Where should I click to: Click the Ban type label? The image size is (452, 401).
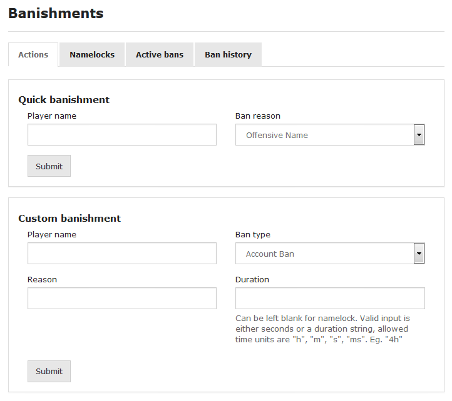[253, 235]
